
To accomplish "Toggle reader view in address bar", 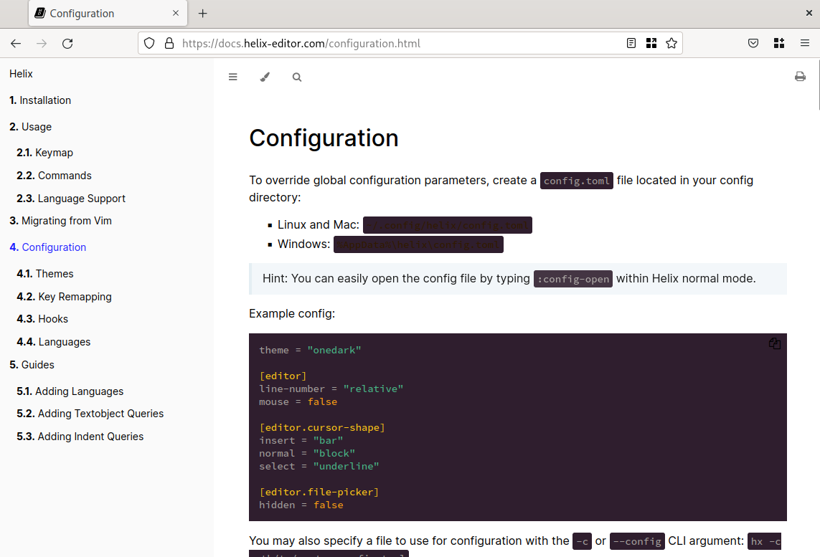I will click(631, 43).
